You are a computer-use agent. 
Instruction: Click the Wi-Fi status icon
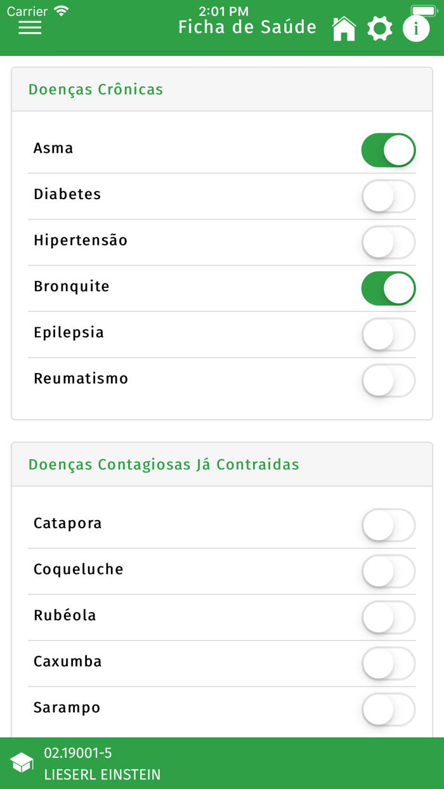[x=60, y=10]
